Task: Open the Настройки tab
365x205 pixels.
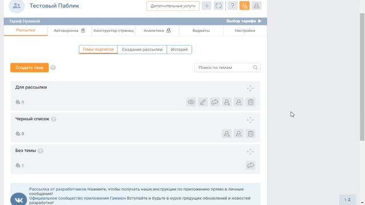Action: (x=245, y=30)
